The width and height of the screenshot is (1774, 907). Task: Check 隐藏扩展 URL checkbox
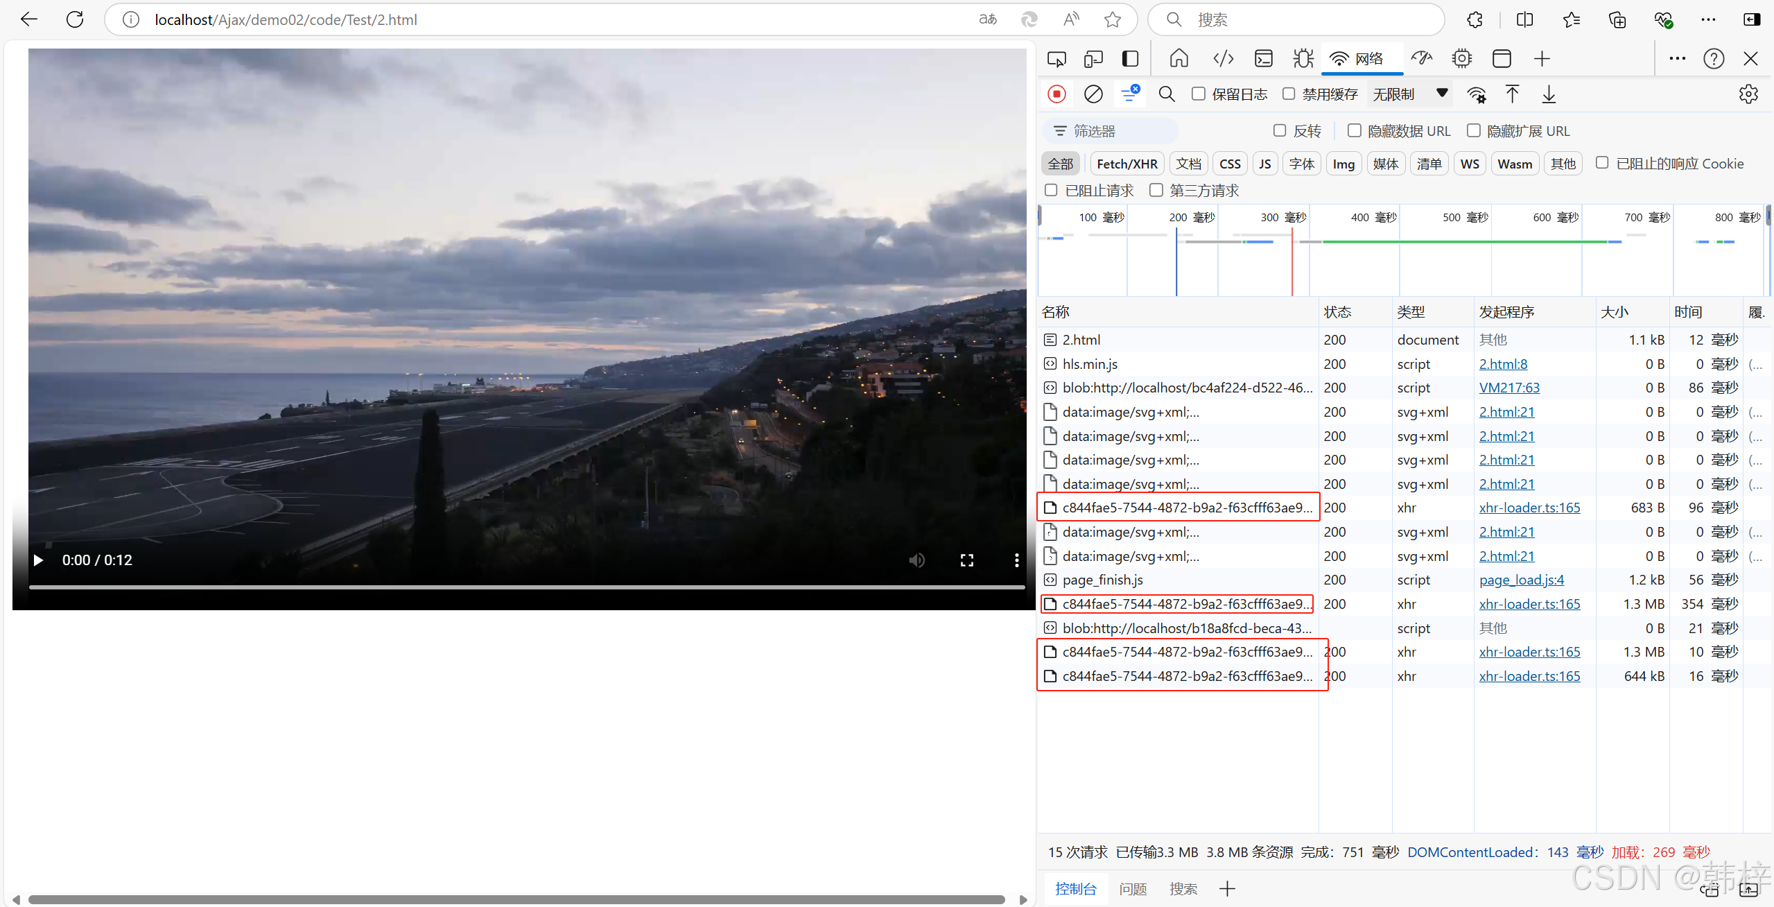(x=1473, y=130)
